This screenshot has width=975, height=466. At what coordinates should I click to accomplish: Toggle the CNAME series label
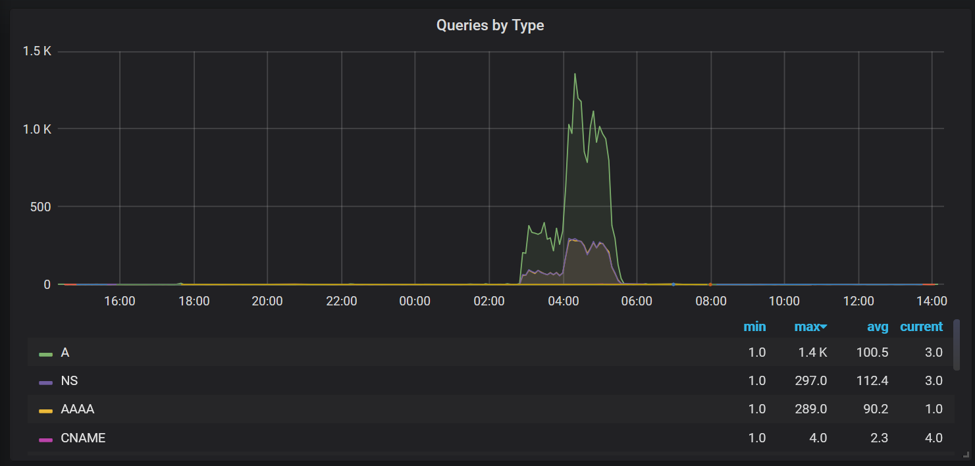click(83, 438)
